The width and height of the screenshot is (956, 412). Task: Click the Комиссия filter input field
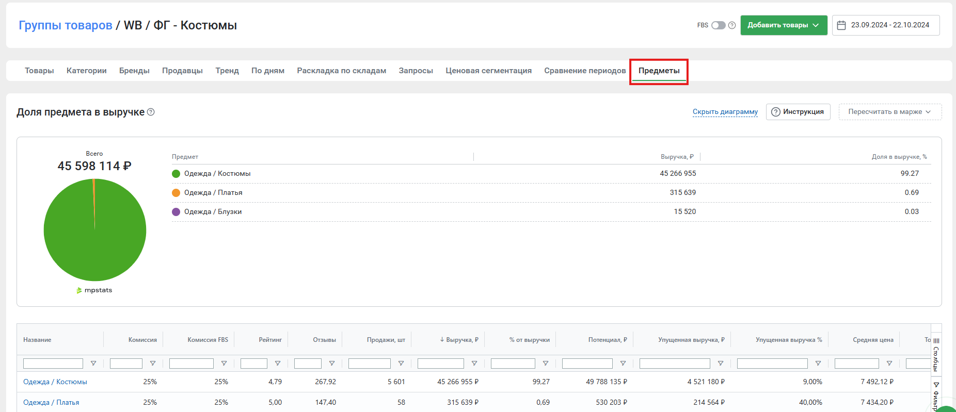(x=126, y=364)
